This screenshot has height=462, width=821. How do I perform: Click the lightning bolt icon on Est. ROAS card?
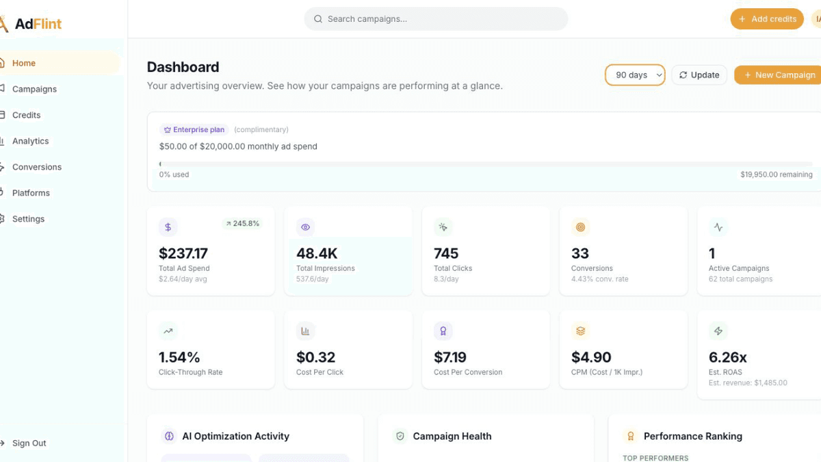718,331
